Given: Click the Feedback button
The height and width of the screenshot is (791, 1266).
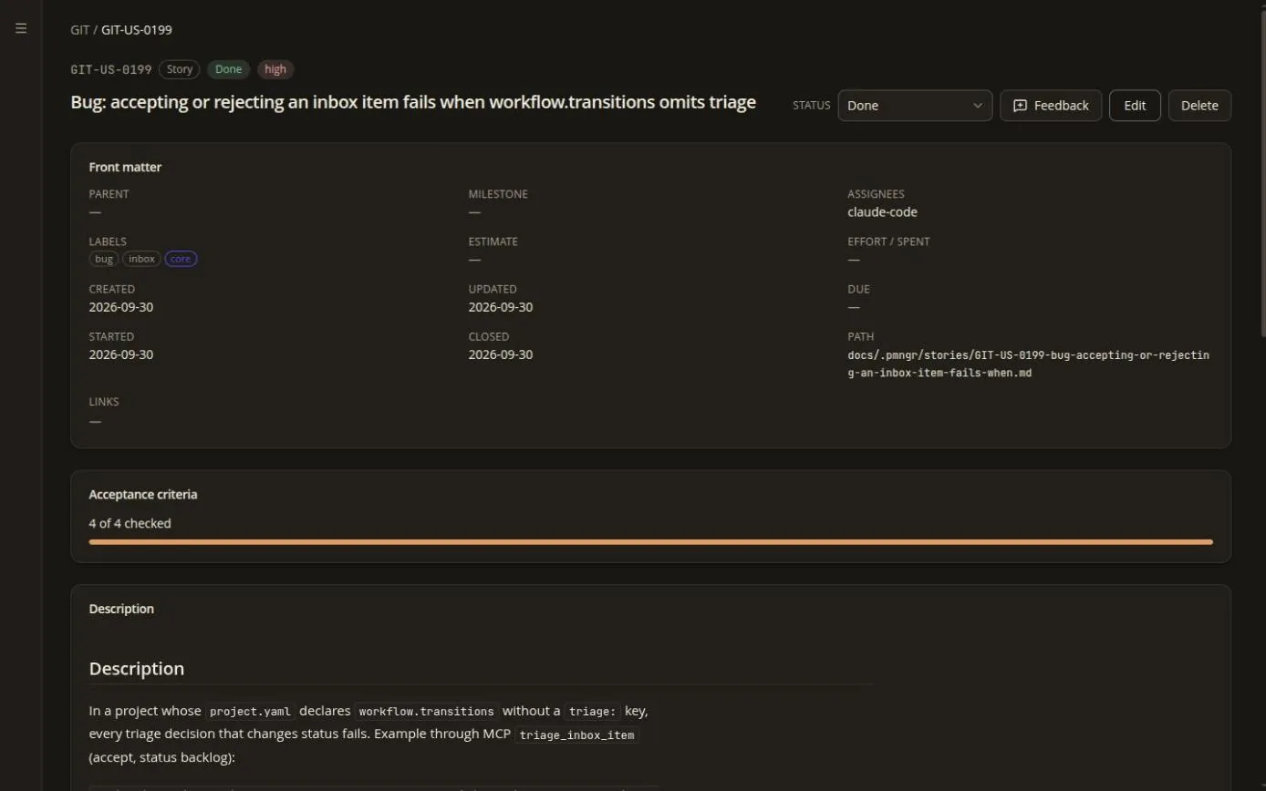Looking at the screenshot, I should [x=1051, y=105].
